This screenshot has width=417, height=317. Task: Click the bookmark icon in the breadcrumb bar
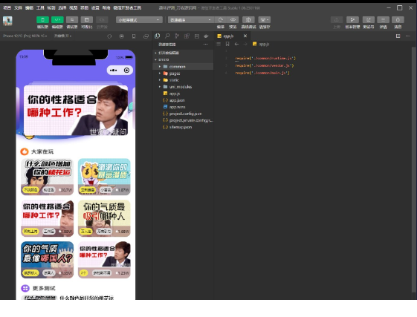coord(227,44)
